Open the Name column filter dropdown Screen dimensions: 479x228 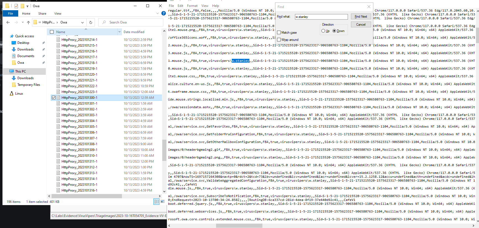coord(119,32)
